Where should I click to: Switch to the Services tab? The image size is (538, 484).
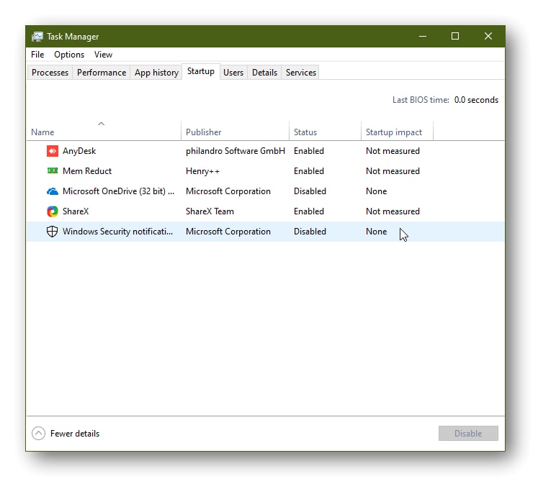pyautogui.click(x=301, y=73)
